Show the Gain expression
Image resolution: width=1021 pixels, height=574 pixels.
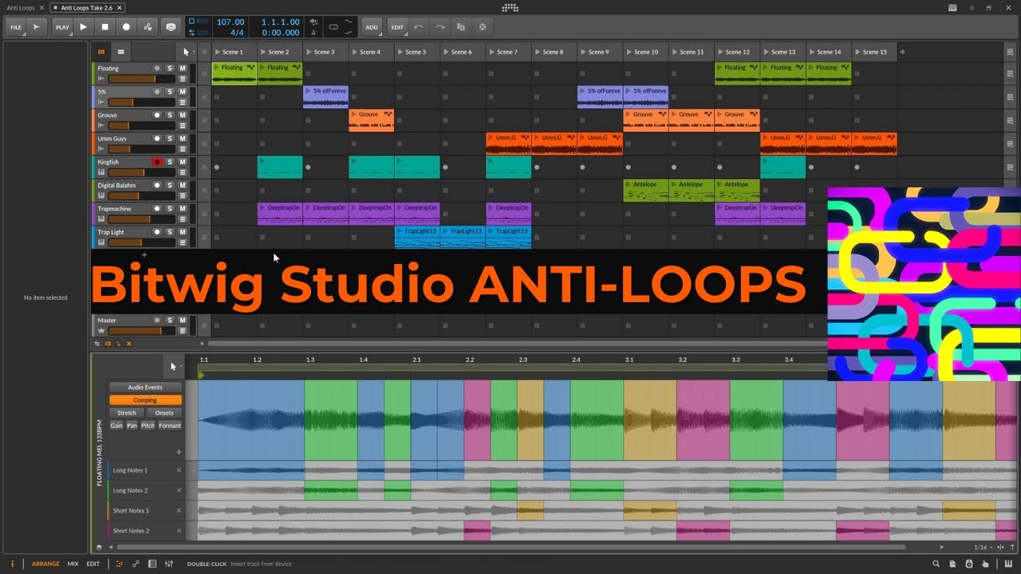coord(116,426)
